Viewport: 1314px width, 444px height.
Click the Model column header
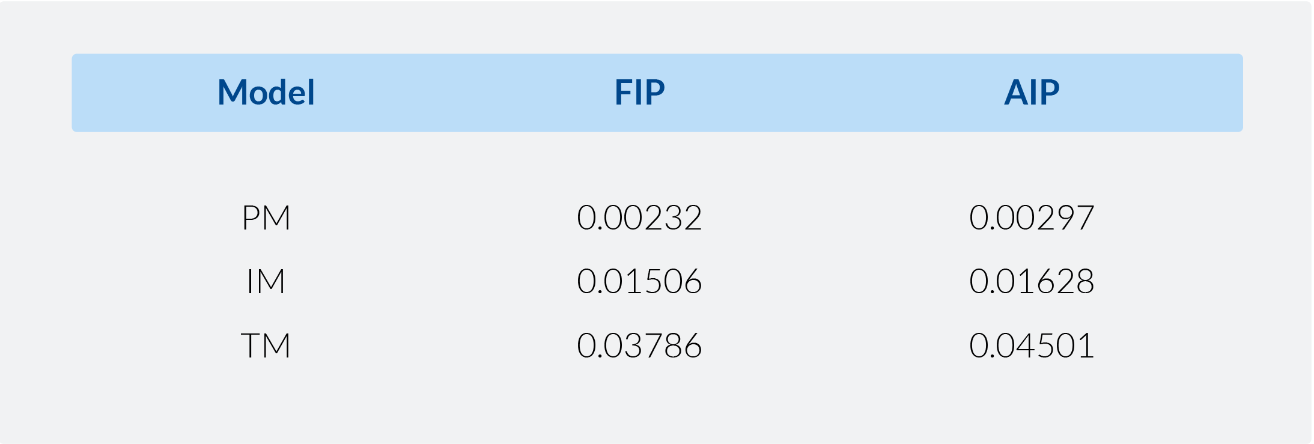pyautogui.click(x=266, y=93)
